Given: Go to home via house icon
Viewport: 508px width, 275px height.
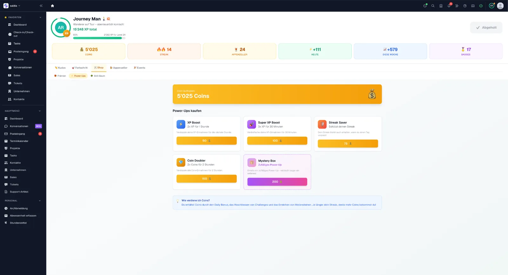Looking at the screenshot, I should [52, 6].
